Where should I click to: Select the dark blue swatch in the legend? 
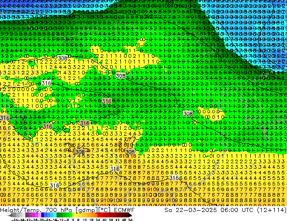point(43,215)
